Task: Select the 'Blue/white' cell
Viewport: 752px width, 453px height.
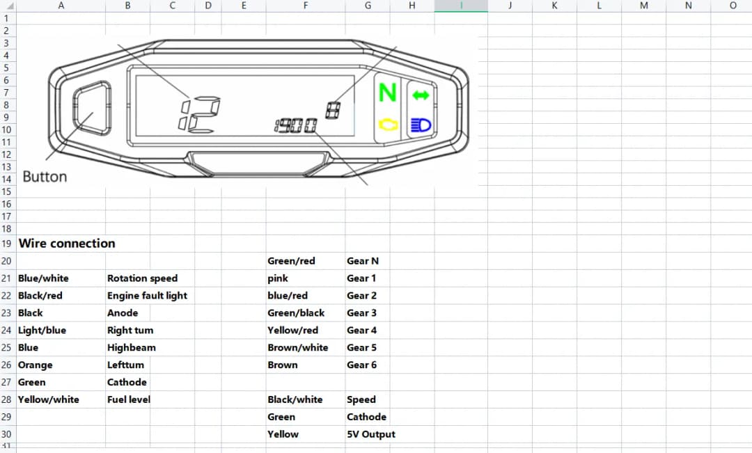Action: point(43,278)
